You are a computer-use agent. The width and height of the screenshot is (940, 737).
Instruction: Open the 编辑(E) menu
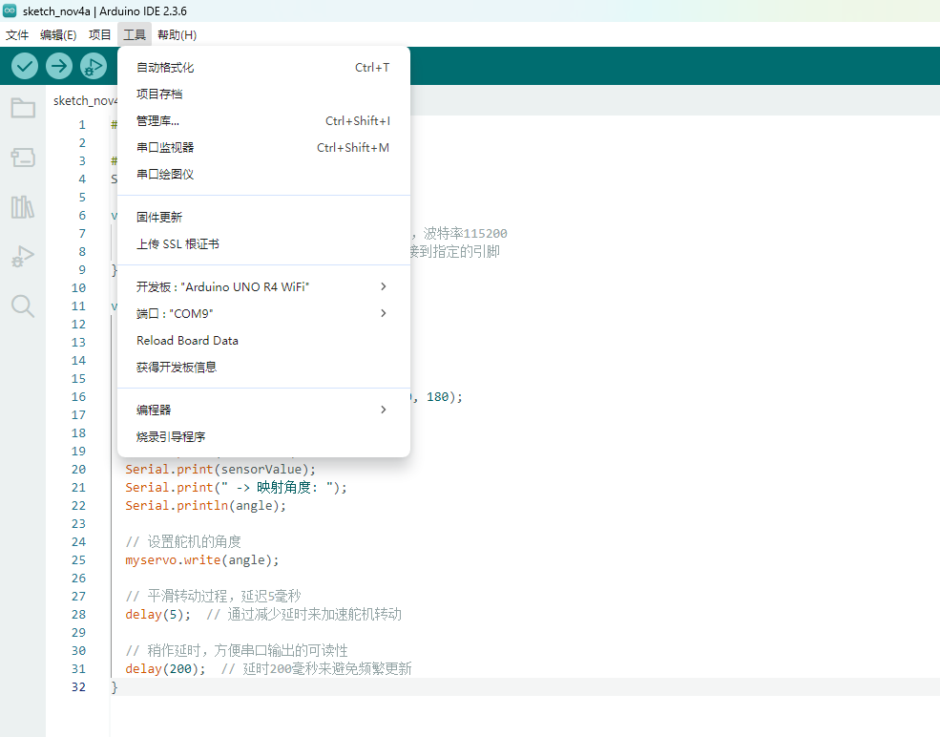click(x=58, y=34)
